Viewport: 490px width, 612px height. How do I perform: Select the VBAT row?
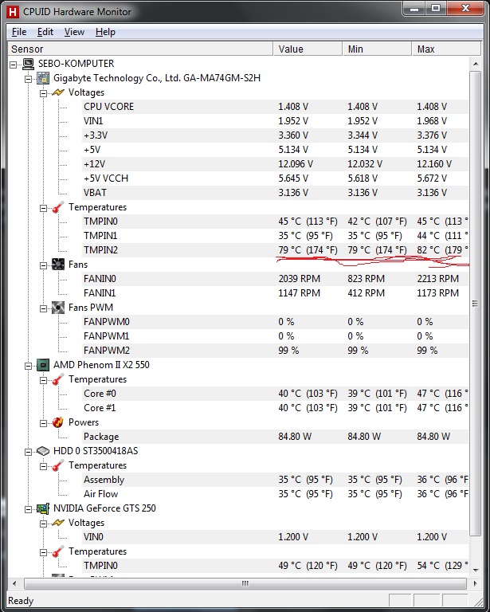click(275, 193)
